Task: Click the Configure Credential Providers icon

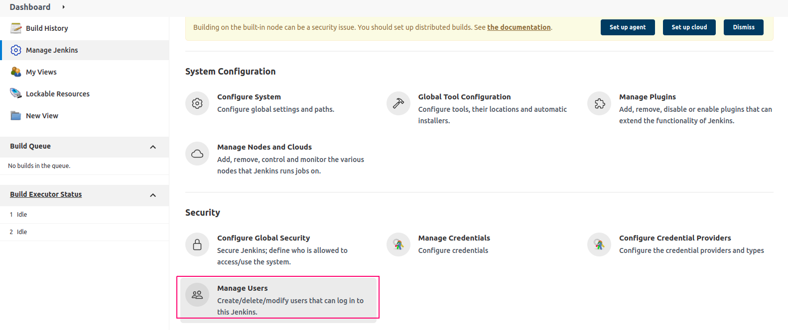Action: click(x=599, y=245)
